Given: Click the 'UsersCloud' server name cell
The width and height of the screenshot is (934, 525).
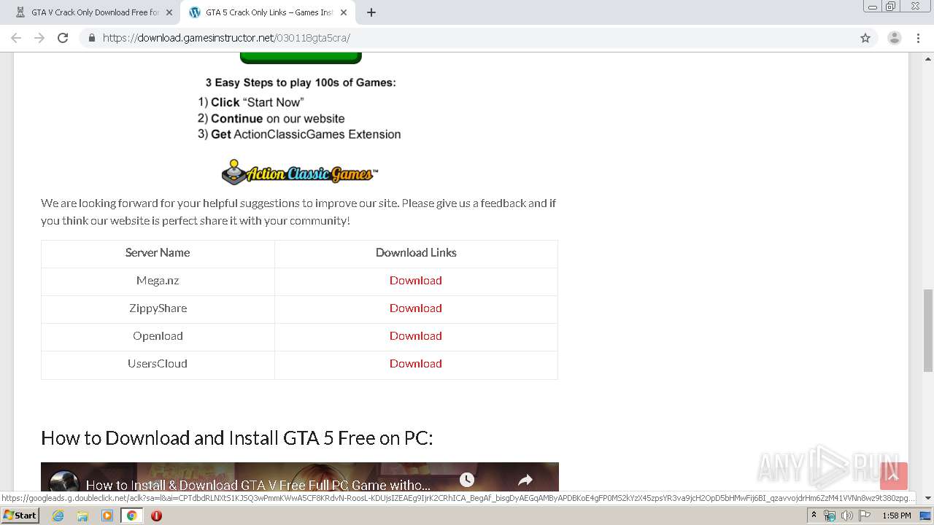Looking at the screenshot, I should pyautogui.click(x=158, y=364).
